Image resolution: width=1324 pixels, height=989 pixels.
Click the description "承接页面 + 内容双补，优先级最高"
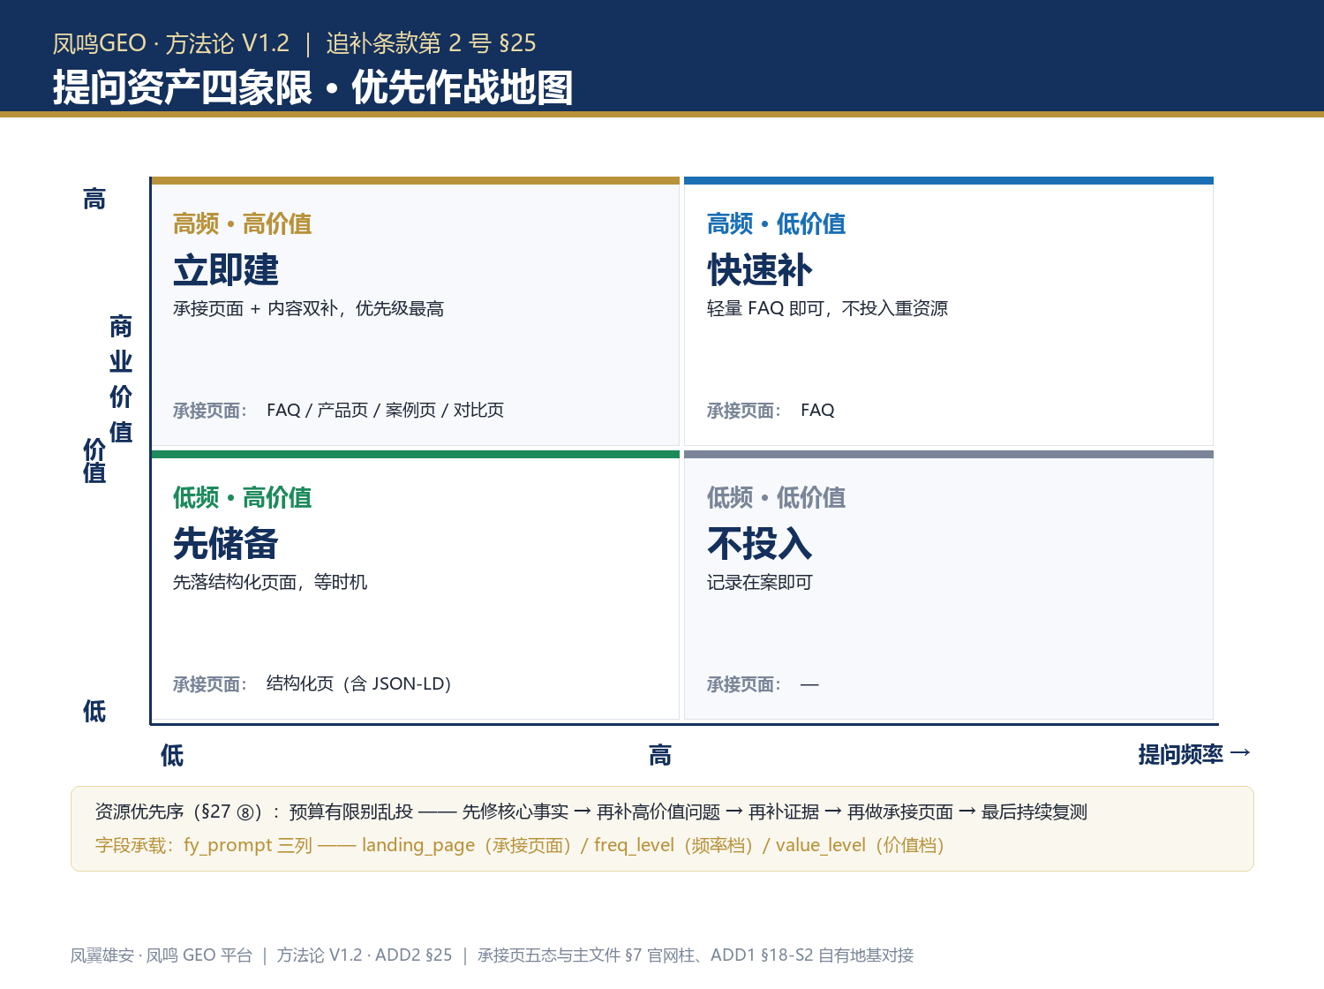(x=308, y=308)
